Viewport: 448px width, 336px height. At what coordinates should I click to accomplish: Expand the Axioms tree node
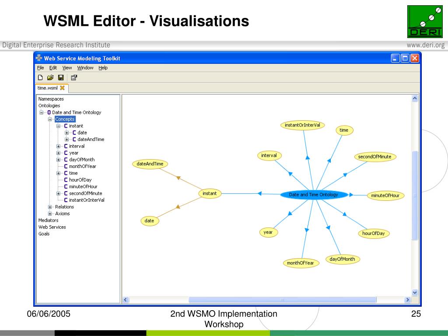(x=50, y=213)
